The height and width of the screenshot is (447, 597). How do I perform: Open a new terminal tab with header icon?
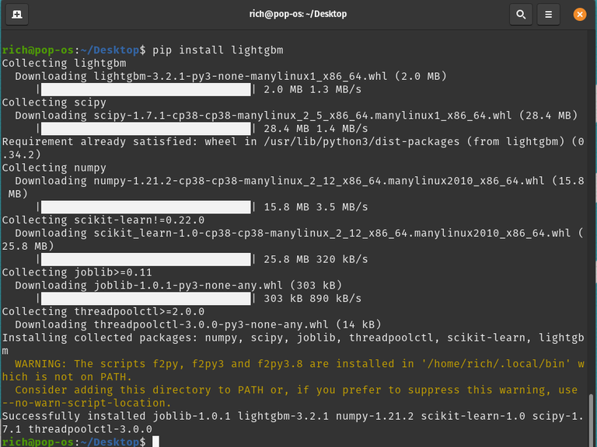tap(17, 15)
